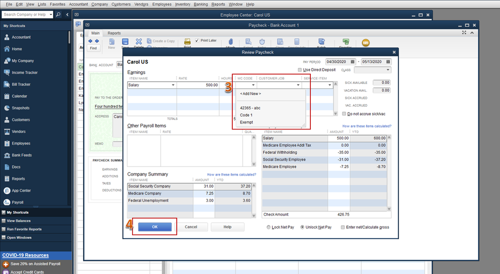
Task: Click Cancel in Review Paycheck
Action: tap(191, 227)
